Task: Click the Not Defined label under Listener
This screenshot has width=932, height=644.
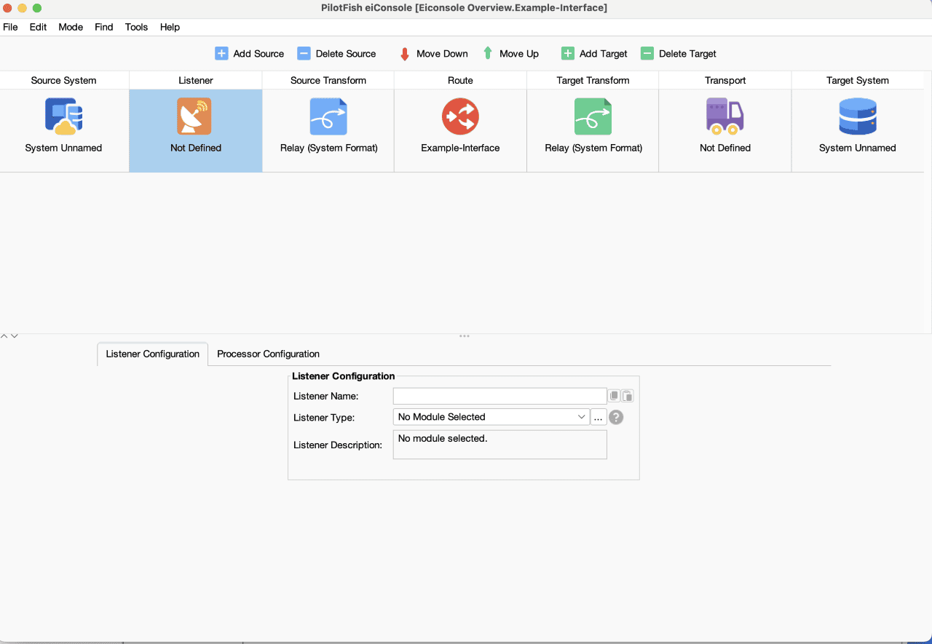Action: point(196,148)
